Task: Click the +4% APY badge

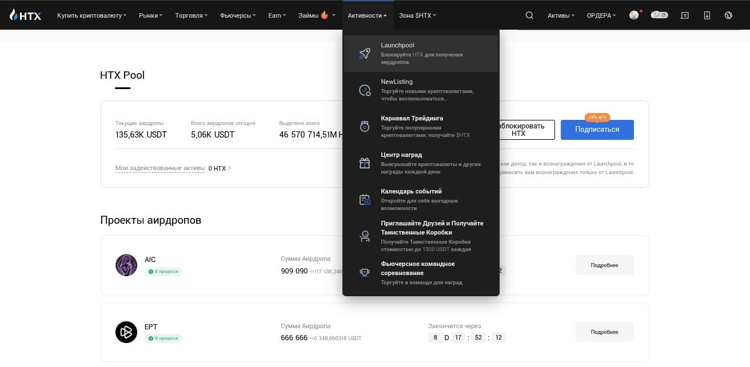Action: coord(597,117)
